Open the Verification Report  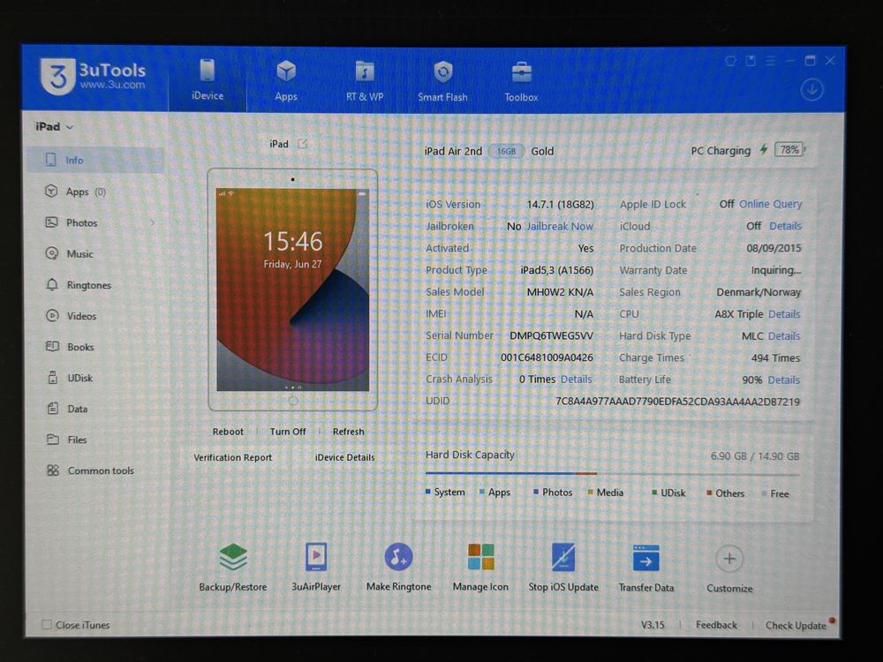232,457
